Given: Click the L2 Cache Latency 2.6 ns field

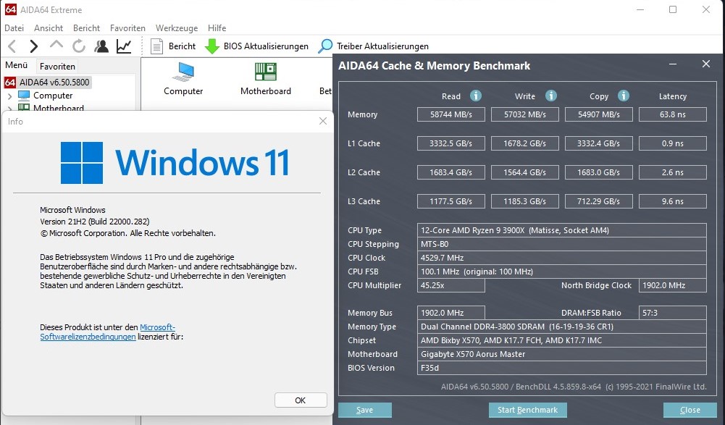Looking at the screenshot, I should [x=673, y=172].
